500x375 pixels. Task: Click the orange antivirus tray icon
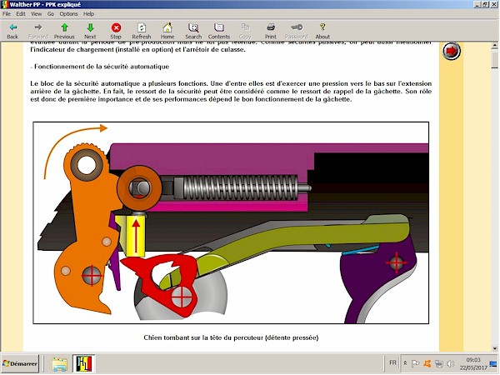pos(427,363)
